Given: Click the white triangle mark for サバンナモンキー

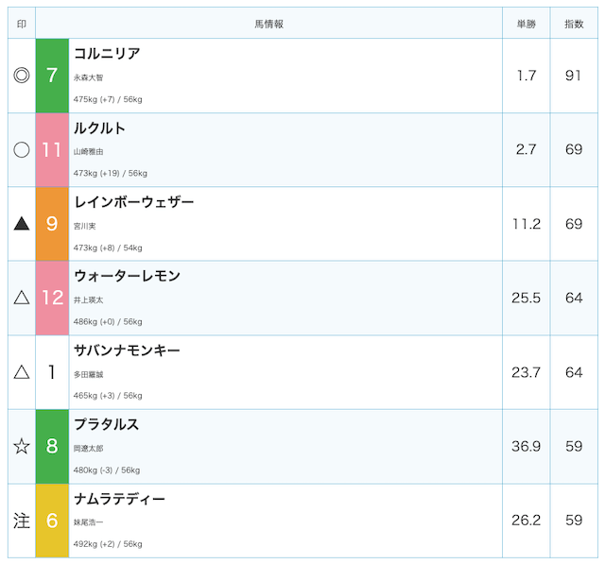Looking at the screenshot, I should (22, 372).
